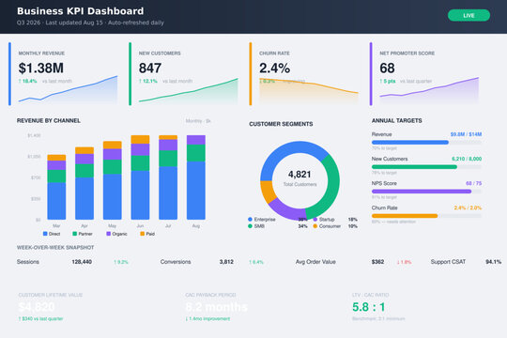Click the $9.8M / $14M revenue target
The width and height of the screenshot is (507, 338).
(x=466, y=134)
